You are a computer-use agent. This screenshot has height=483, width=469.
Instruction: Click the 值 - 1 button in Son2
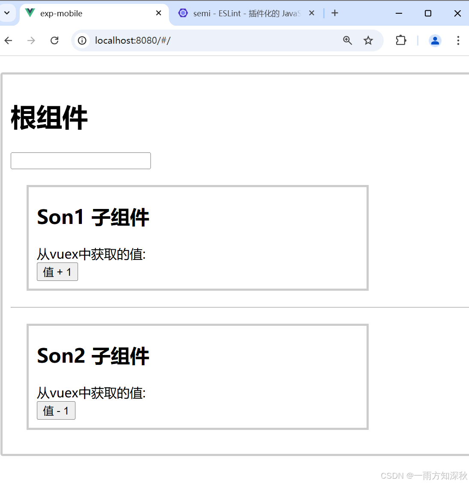[56, 410]
